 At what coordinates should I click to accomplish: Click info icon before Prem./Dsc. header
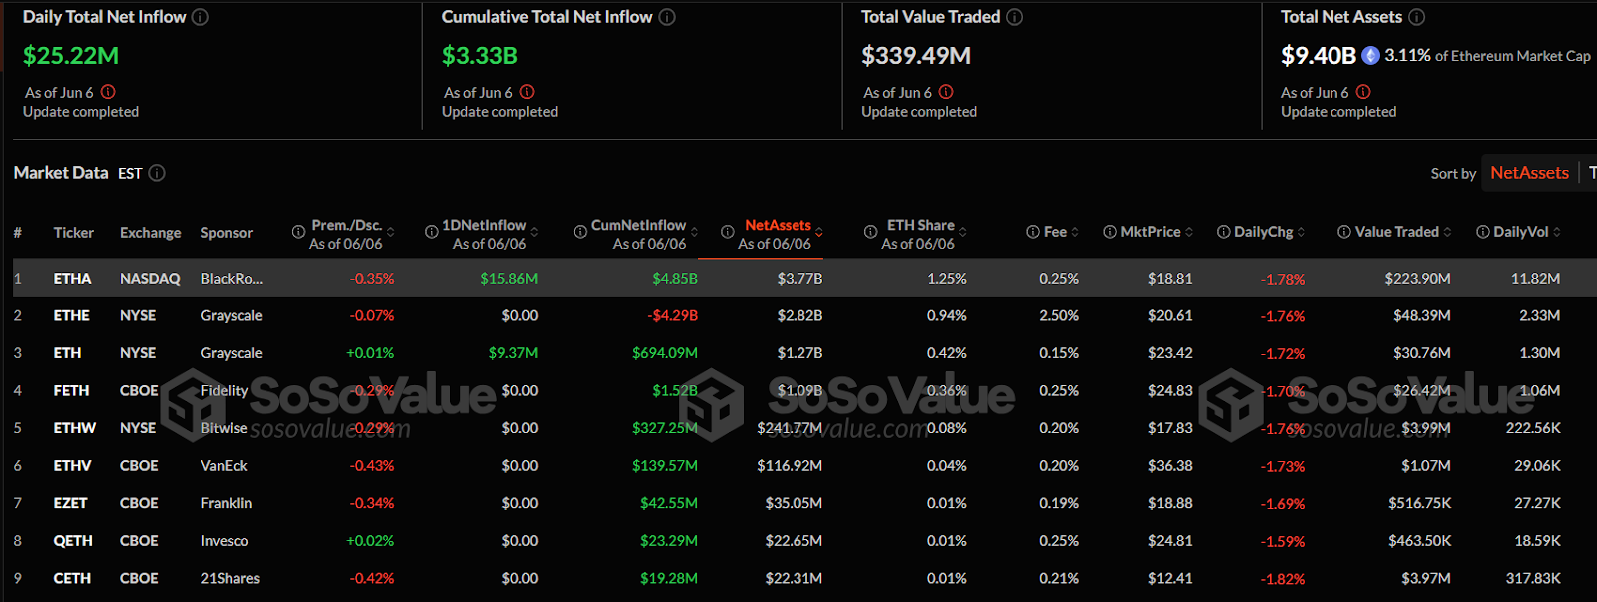point(298,232)
